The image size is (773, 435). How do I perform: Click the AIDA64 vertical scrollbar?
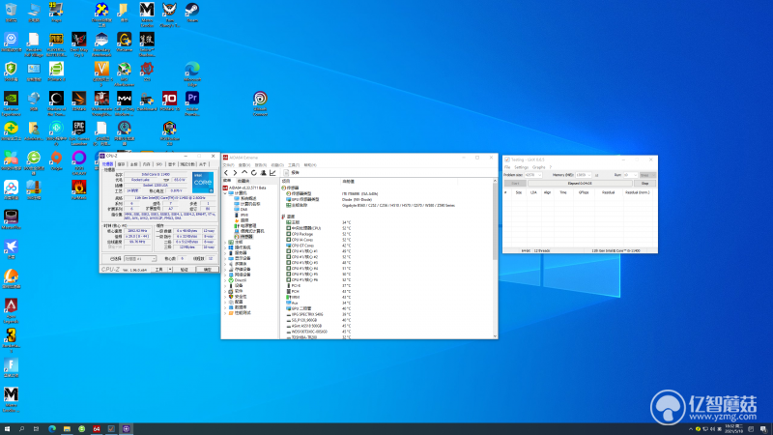click(495, 222)
